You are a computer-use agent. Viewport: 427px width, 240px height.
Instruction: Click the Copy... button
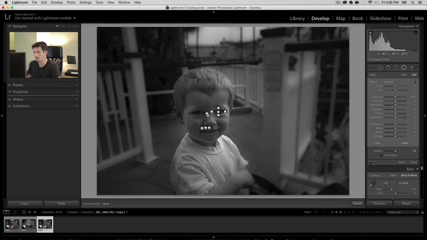point(25,203)
